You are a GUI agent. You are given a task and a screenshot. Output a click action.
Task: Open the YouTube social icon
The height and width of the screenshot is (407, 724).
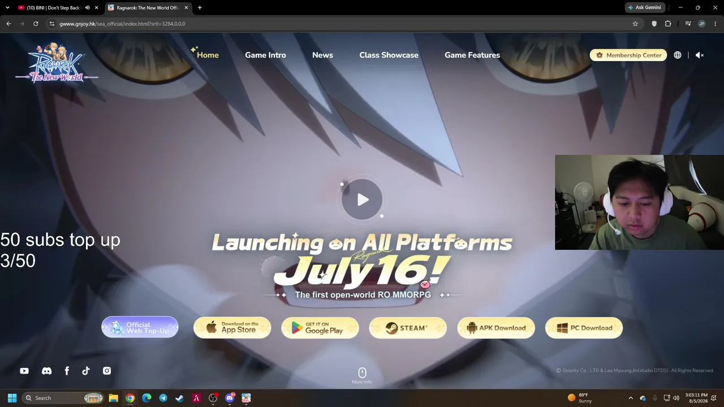coord(24,371)
